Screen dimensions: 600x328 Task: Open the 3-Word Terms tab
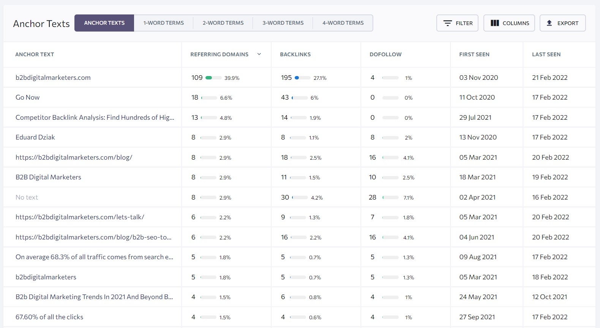tap(283, 23)
